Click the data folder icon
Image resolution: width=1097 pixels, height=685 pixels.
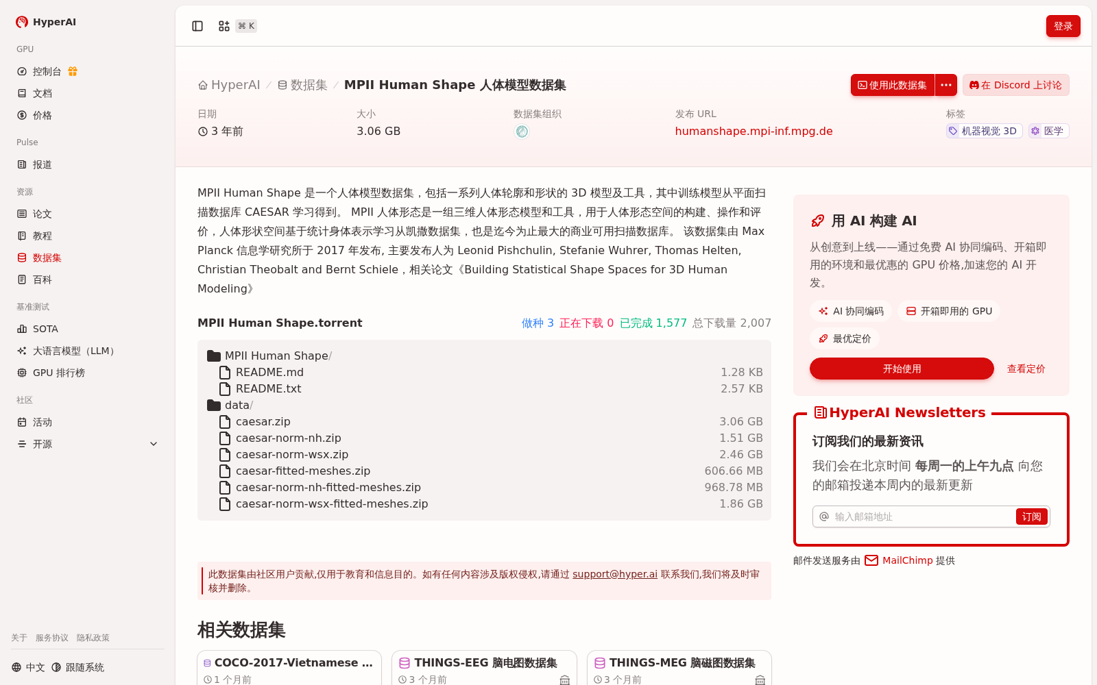214,405
